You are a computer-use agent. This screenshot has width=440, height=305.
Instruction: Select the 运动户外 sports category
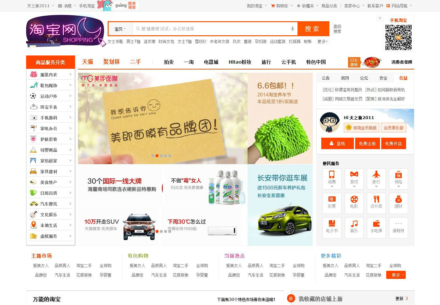[51, 96]
